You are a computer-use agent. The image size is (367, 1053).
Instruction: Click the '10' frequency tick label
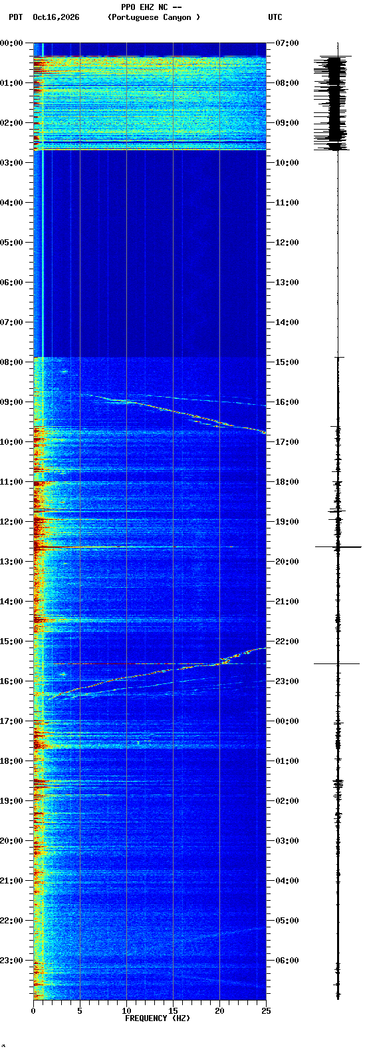[x=126, y=1011]
